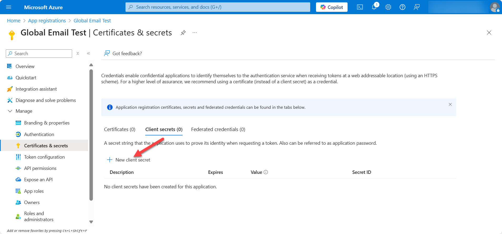Pin the Certificates & secrets page

pos(183,33)
